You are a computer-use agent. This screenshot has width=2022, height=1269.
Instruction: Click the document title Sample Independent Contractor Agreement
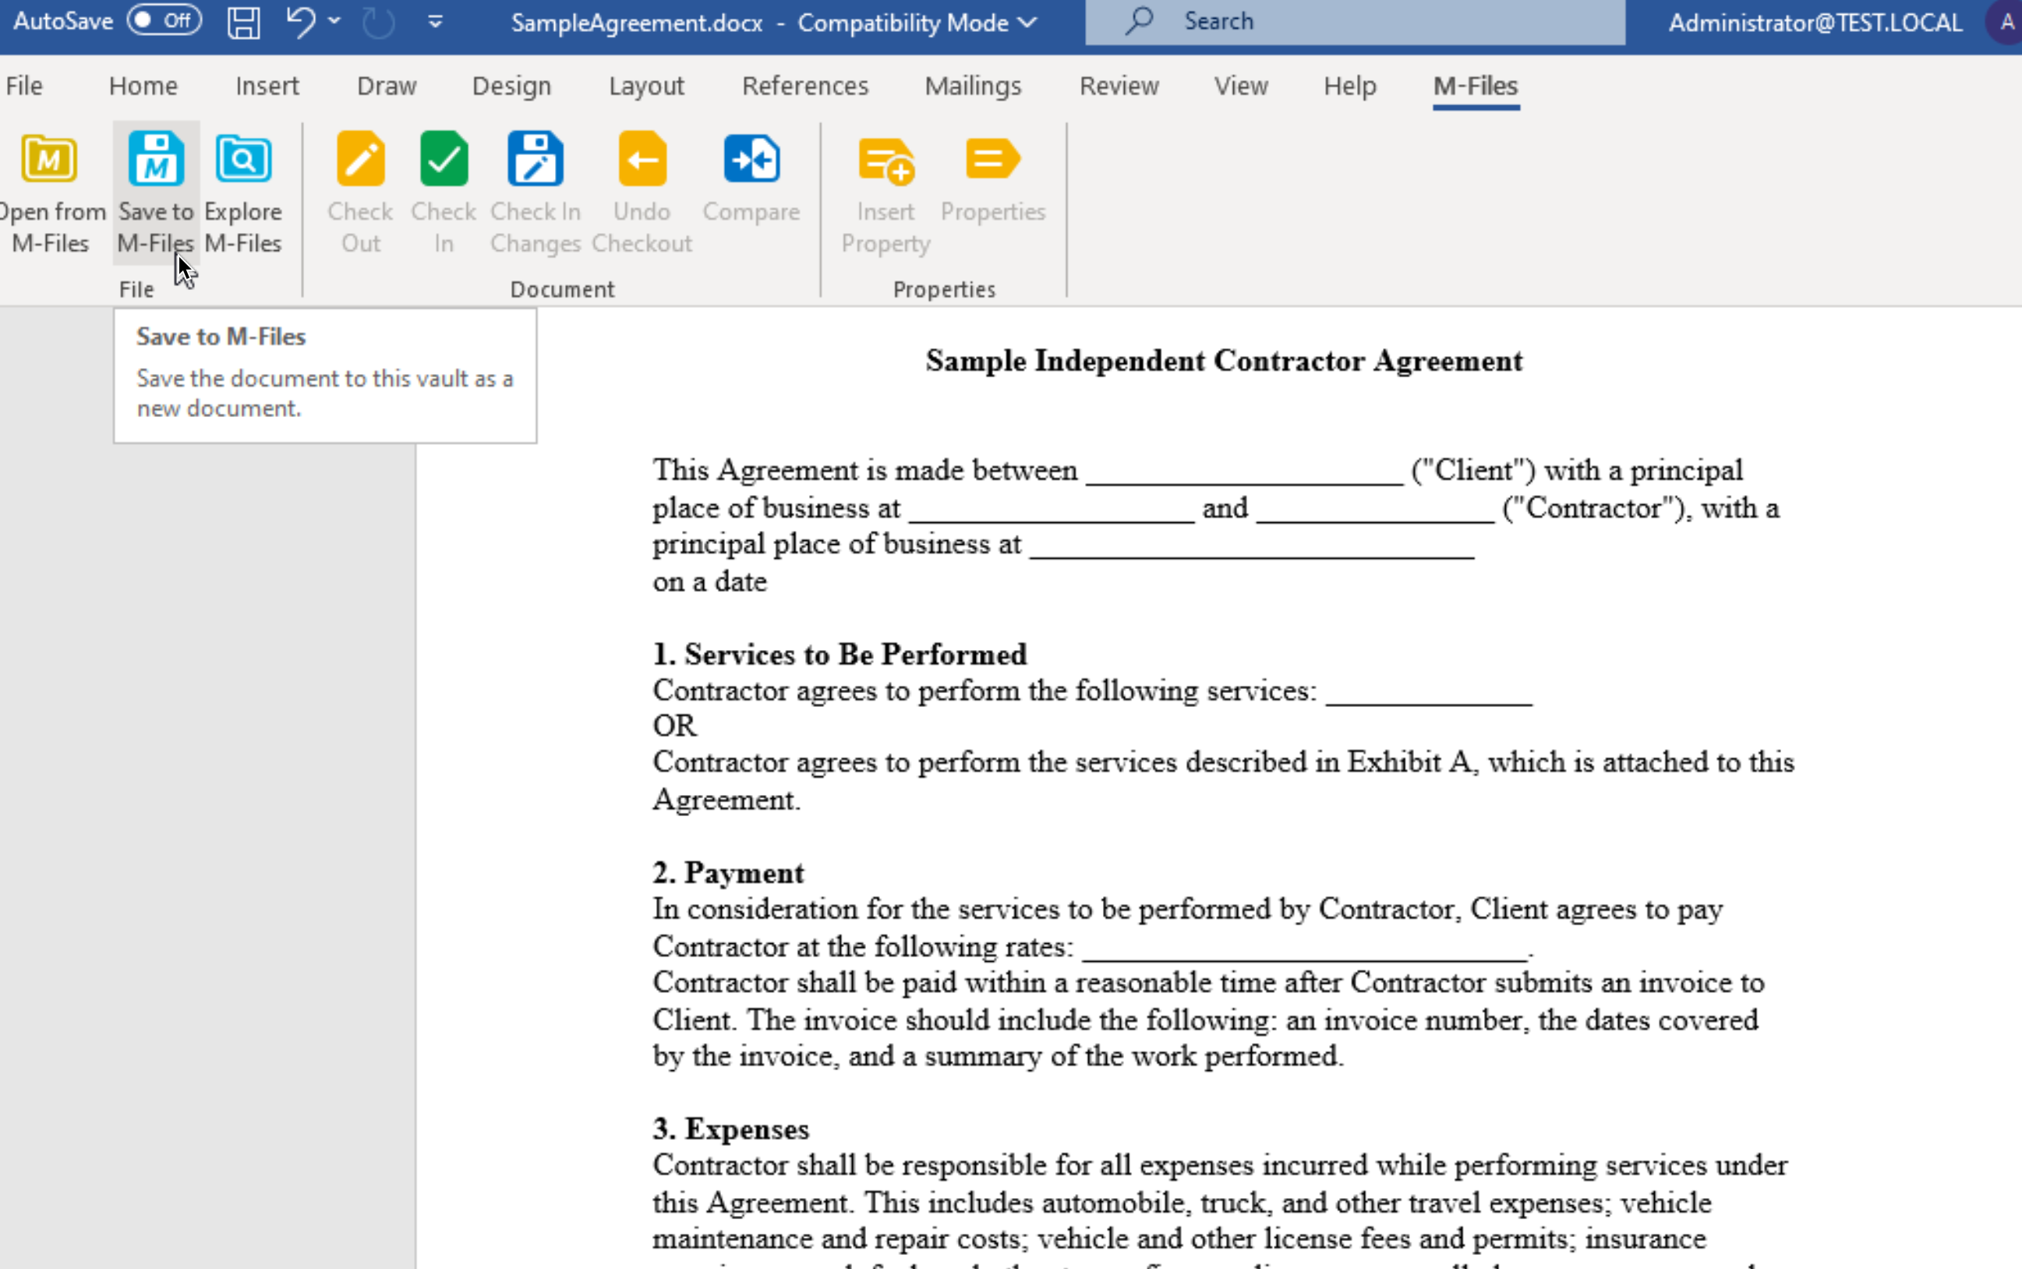pos(1224,361)
